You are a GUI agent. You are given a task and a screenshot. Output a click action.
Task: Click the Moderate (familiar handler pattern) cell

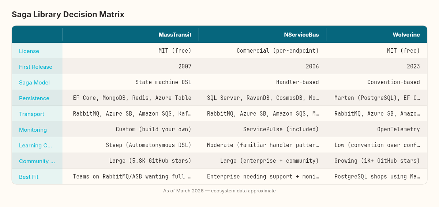263,145
